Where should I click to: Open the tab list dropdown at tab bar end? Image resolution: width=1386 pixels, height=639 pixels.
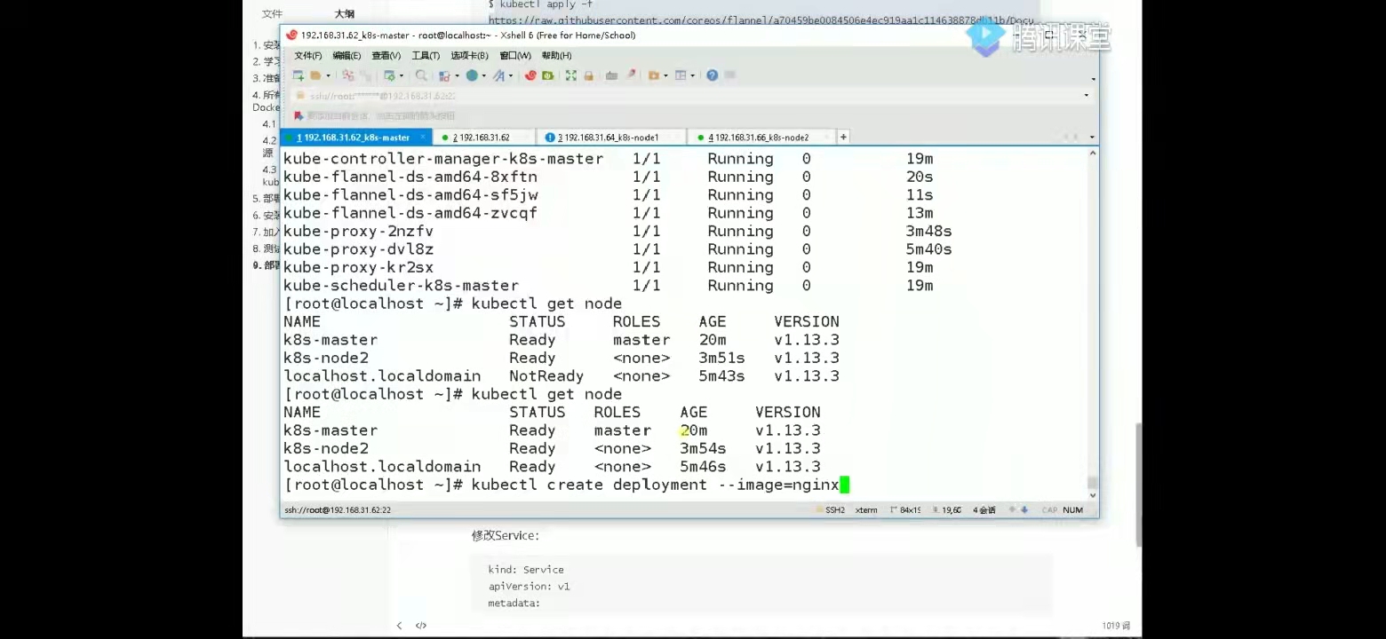coord(1091,138)
